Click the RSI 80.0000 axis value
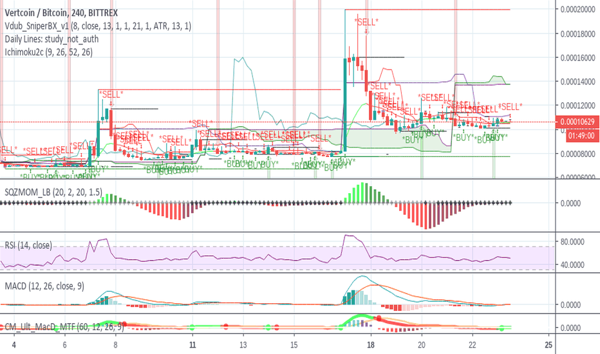Screen dimensions: 600x354 click(572, 242)
